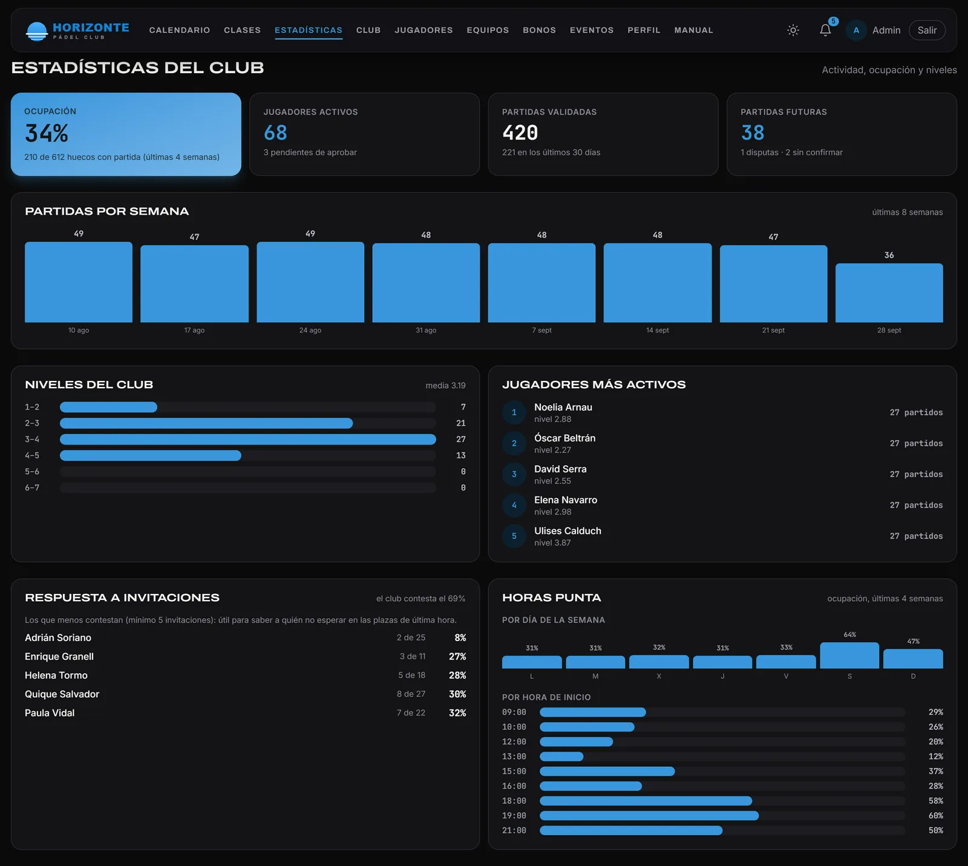Click the "media 3.19" level average text
Screen dimensions: 968x866
(x=445, y=385)
